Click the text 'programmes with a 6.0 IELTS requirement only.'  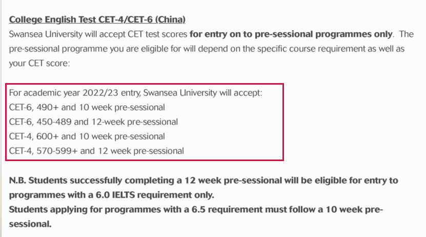tap(111, 195)
